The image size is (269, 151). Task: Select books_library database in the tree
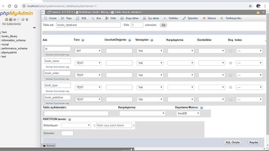click(x=9, y=36)
